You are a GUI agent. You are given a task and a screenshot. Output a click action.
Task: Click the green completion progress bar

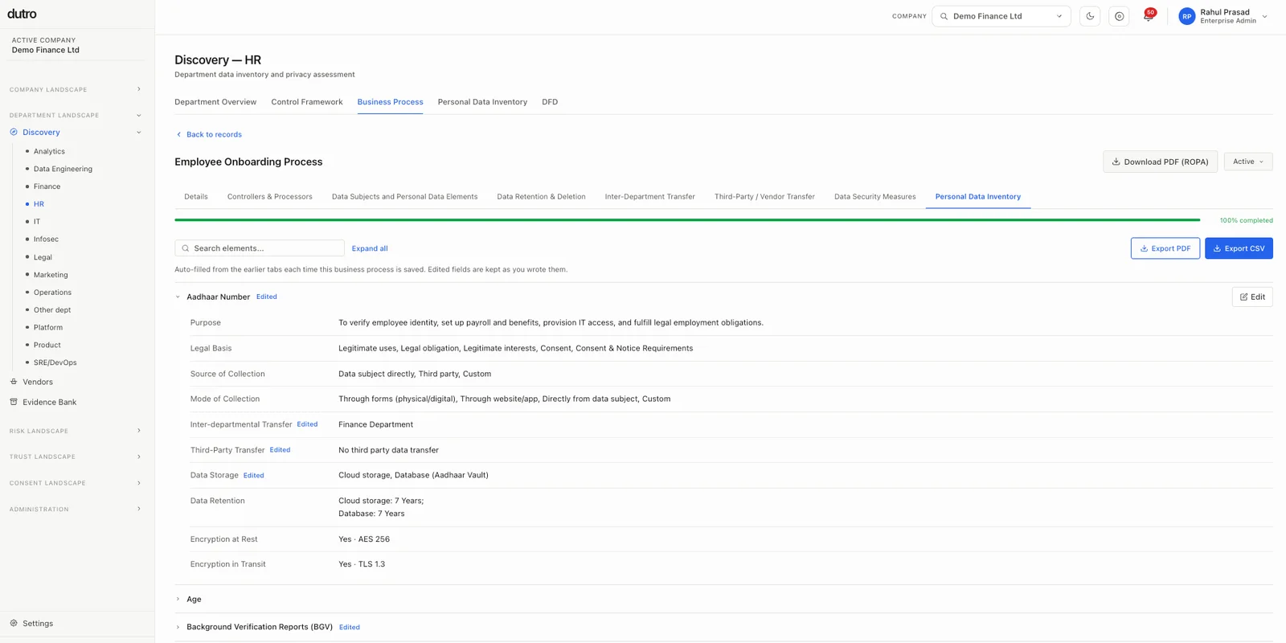click(x=687, y=219)
